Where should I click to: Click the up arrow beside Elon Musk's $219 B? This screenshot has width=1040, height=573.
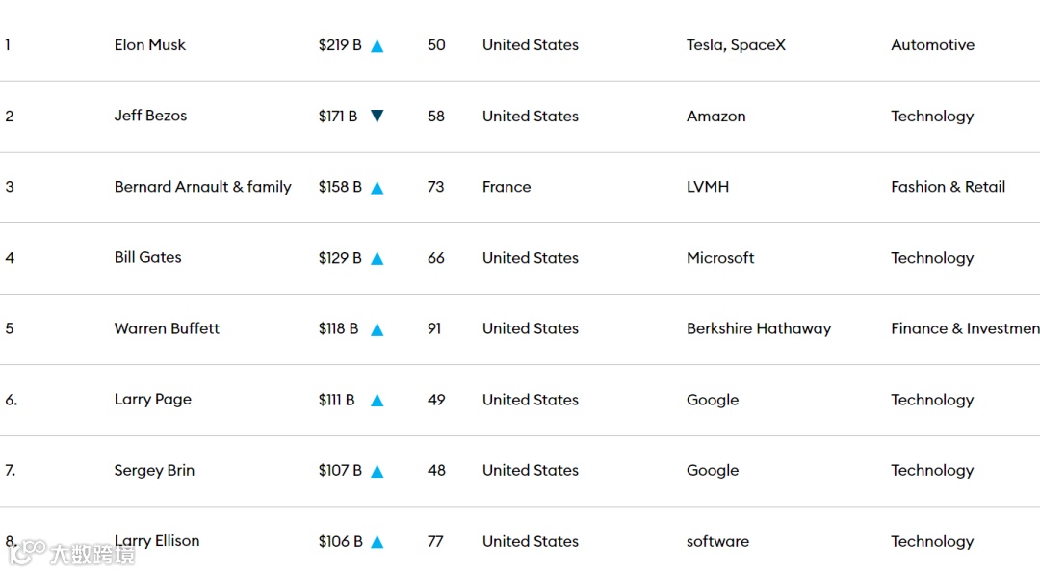pyautogui.click(x=377, y=46)
